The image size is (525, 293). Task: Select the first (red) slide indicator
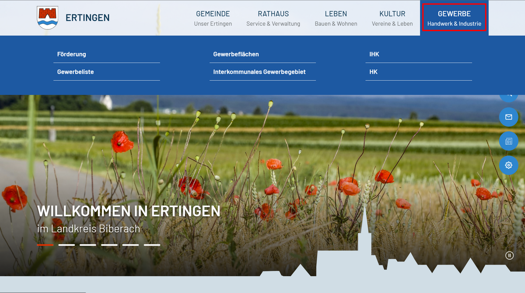pyautogui.click(x=45, y=245)
